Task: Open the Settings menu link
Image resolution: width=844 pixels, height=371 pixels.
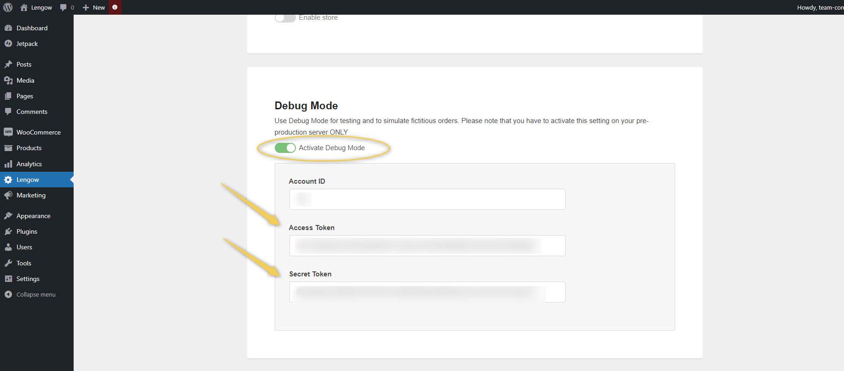Action: coord(28,279)
